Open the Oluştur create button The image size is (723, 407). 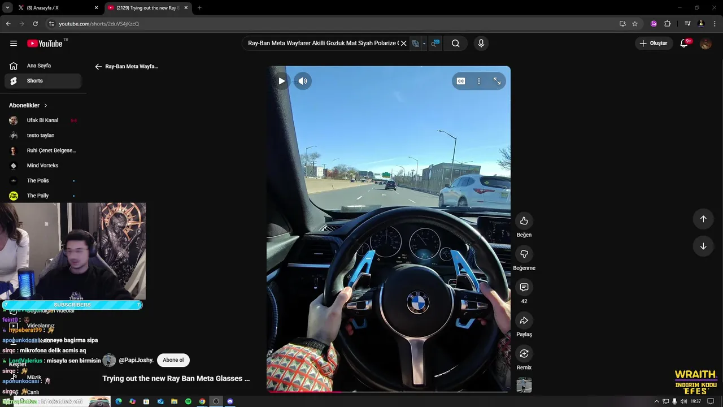coord(654,44)
